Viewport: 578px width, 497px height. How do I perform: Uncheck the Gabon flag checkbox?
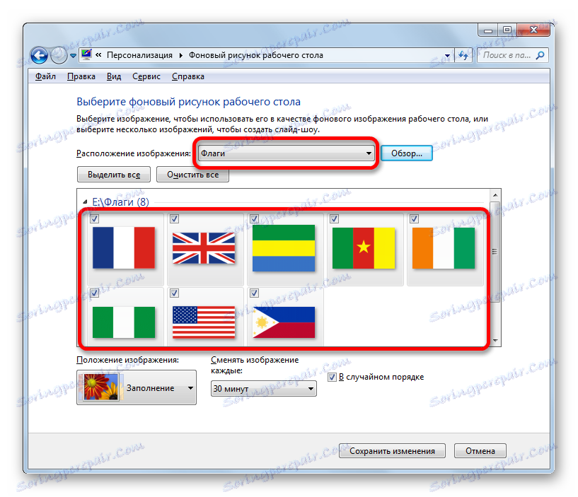click(255, 219)
